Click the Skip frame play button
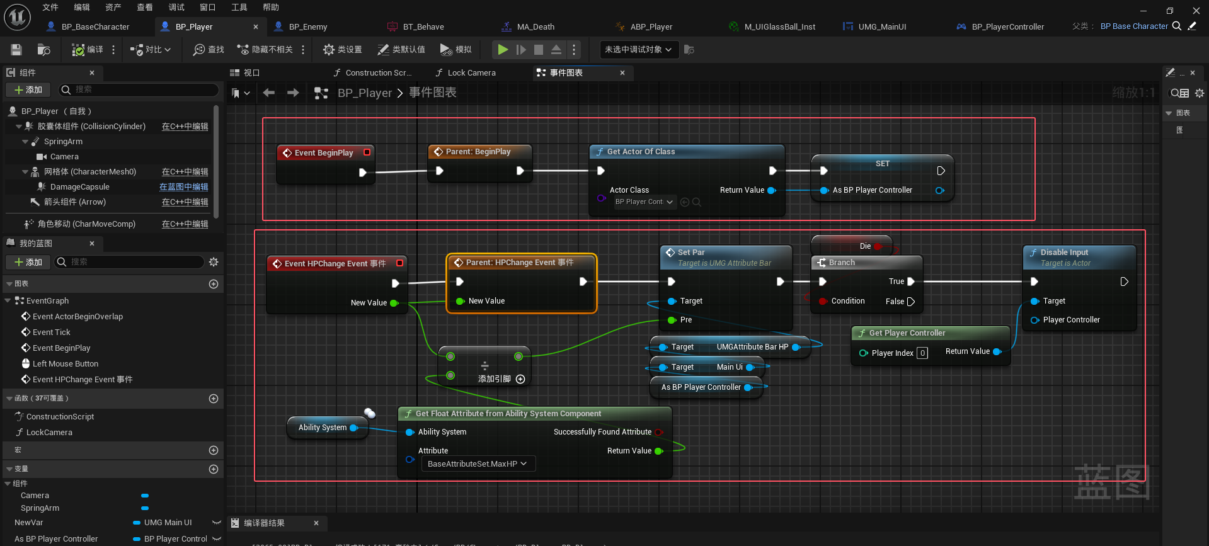 [521, 50]
